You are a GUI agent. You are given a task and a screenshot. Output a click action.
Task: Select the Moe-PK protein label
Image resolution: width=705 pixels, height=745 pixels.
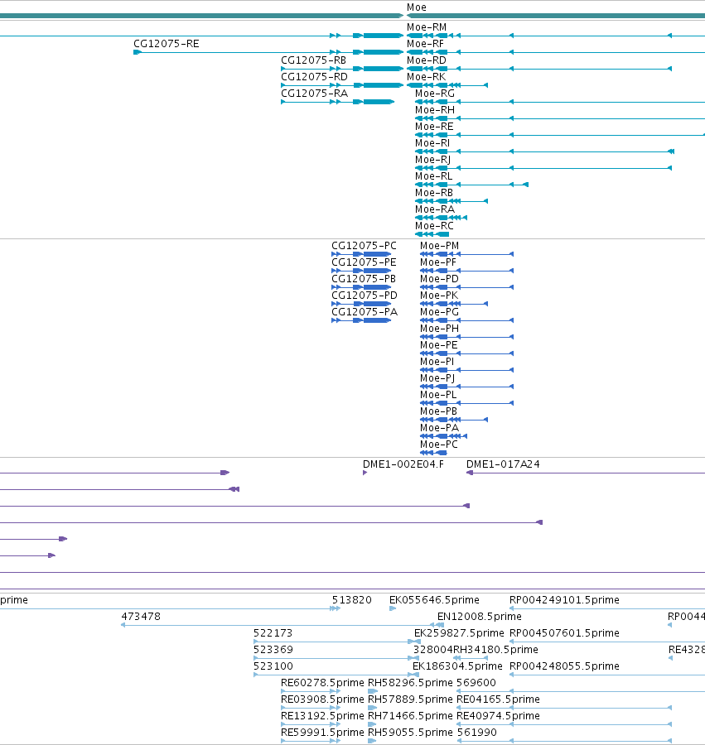439,296
